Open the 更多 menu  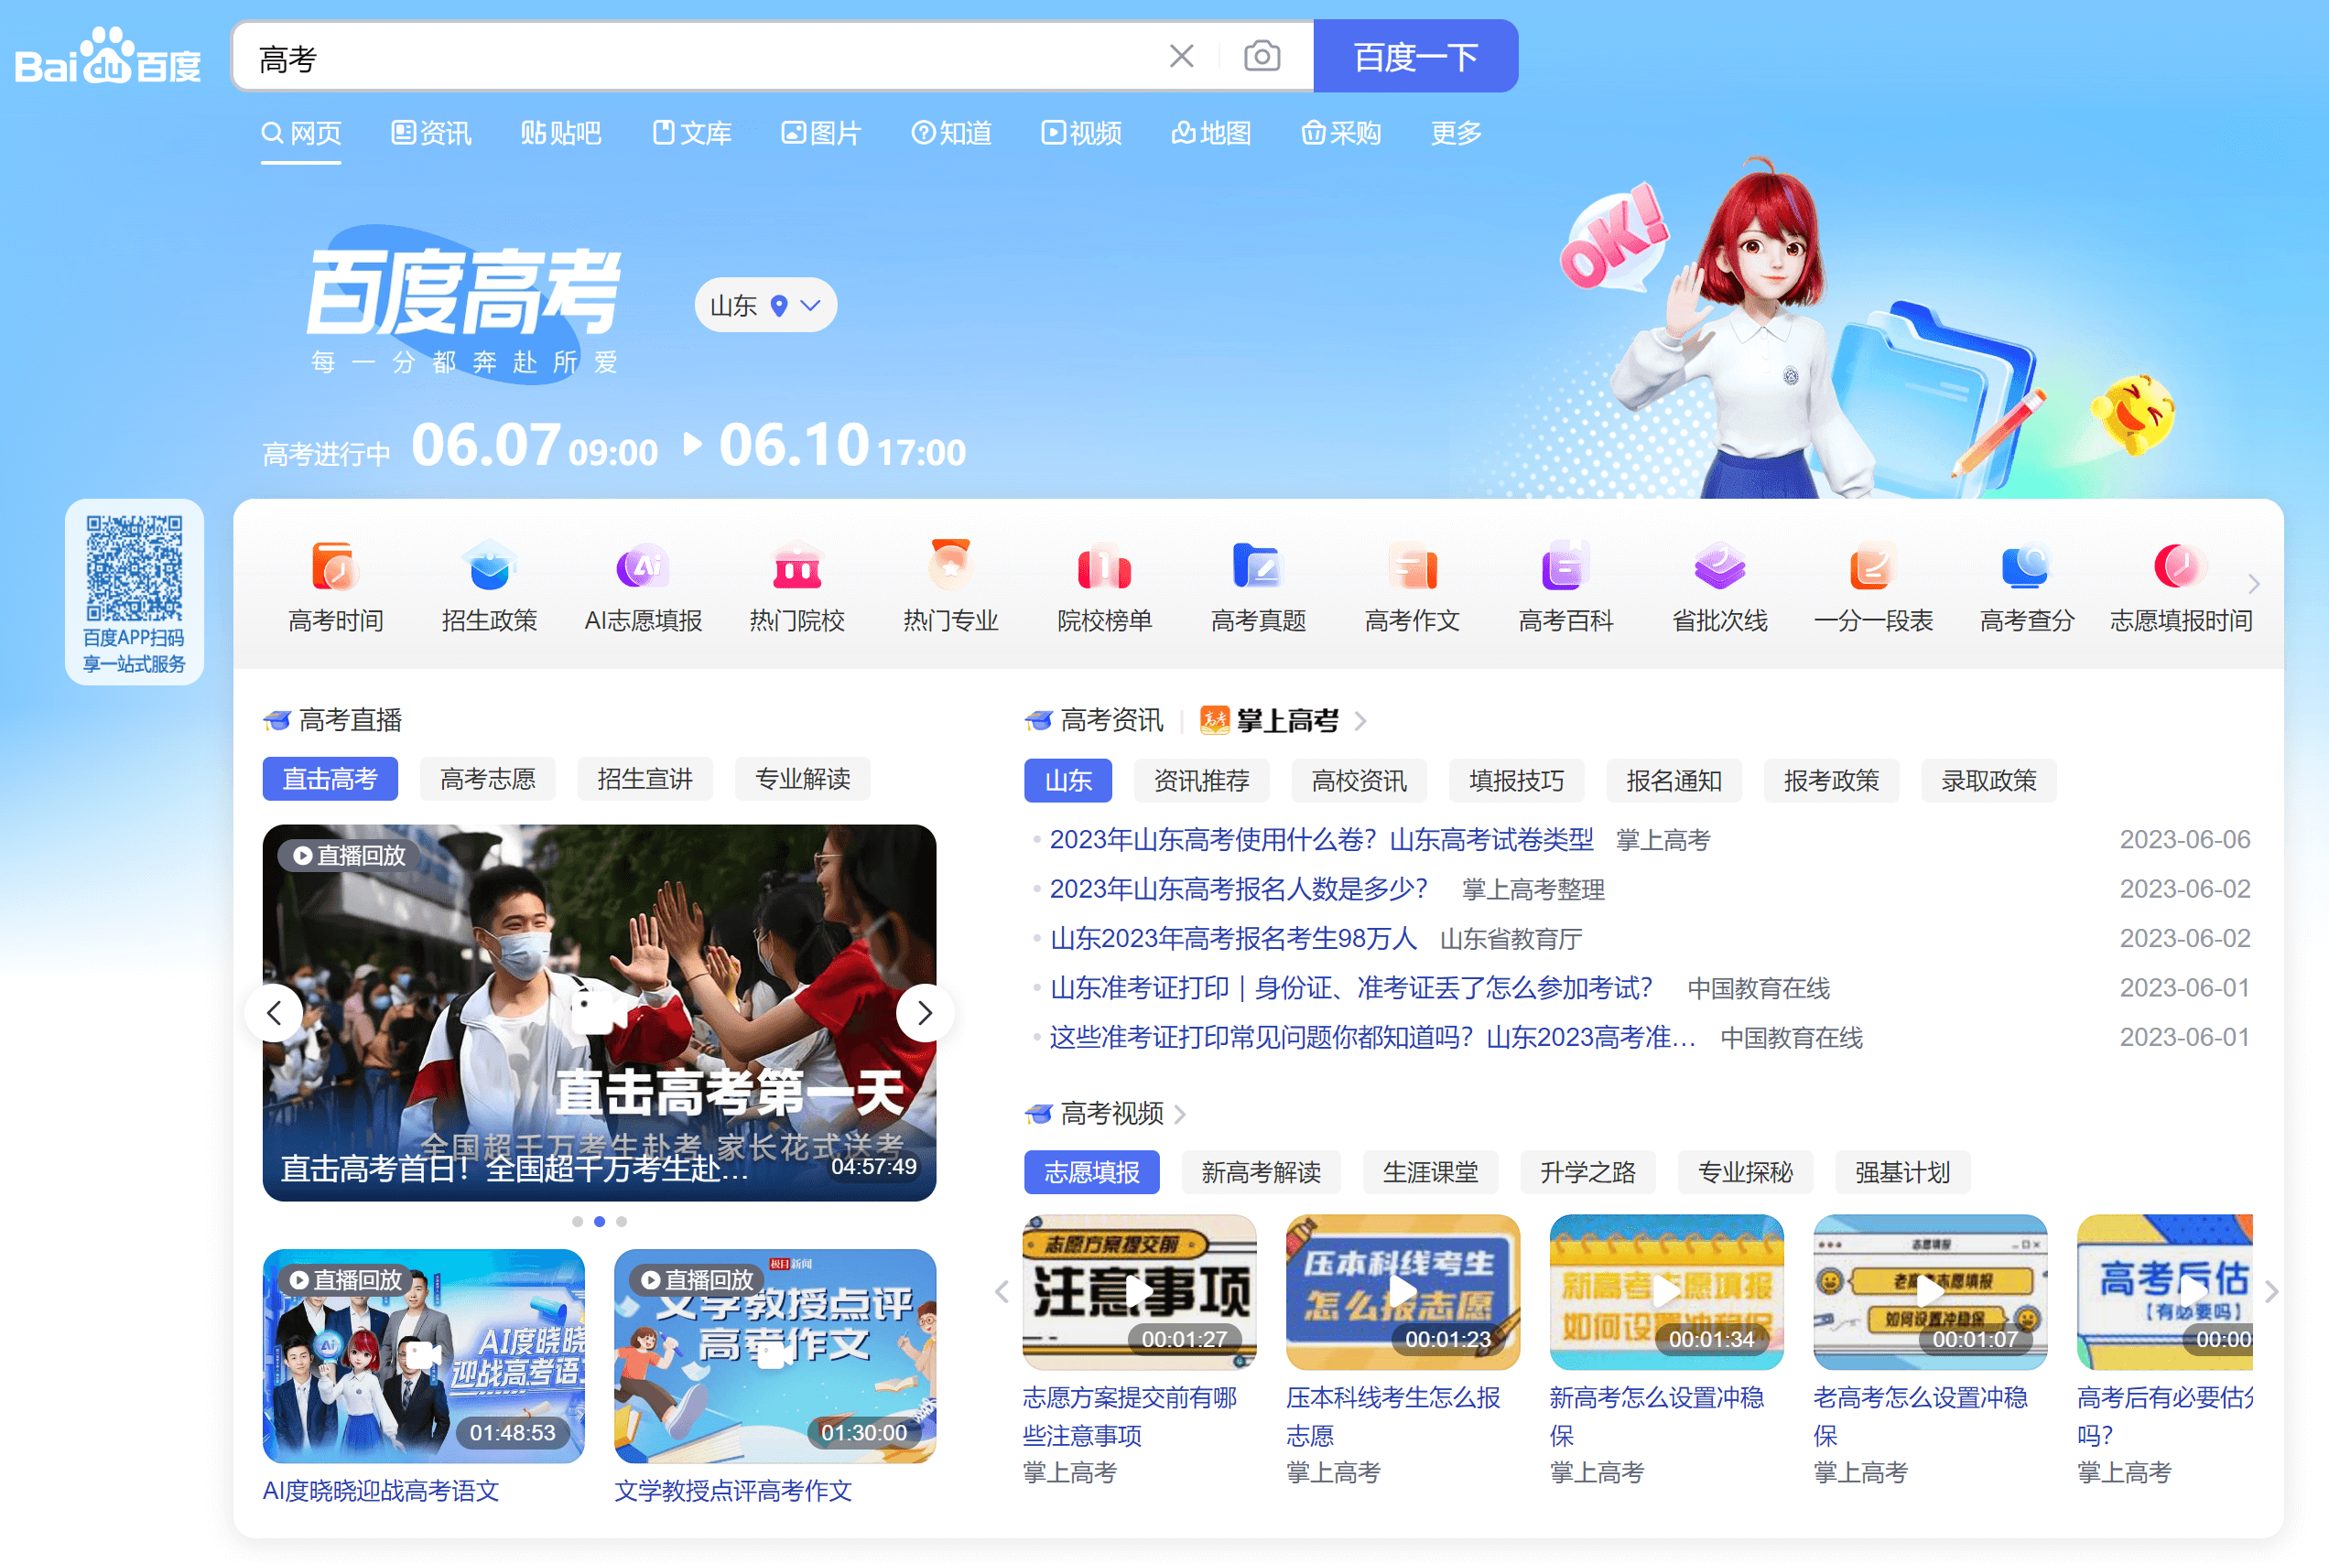[1456, 133]
